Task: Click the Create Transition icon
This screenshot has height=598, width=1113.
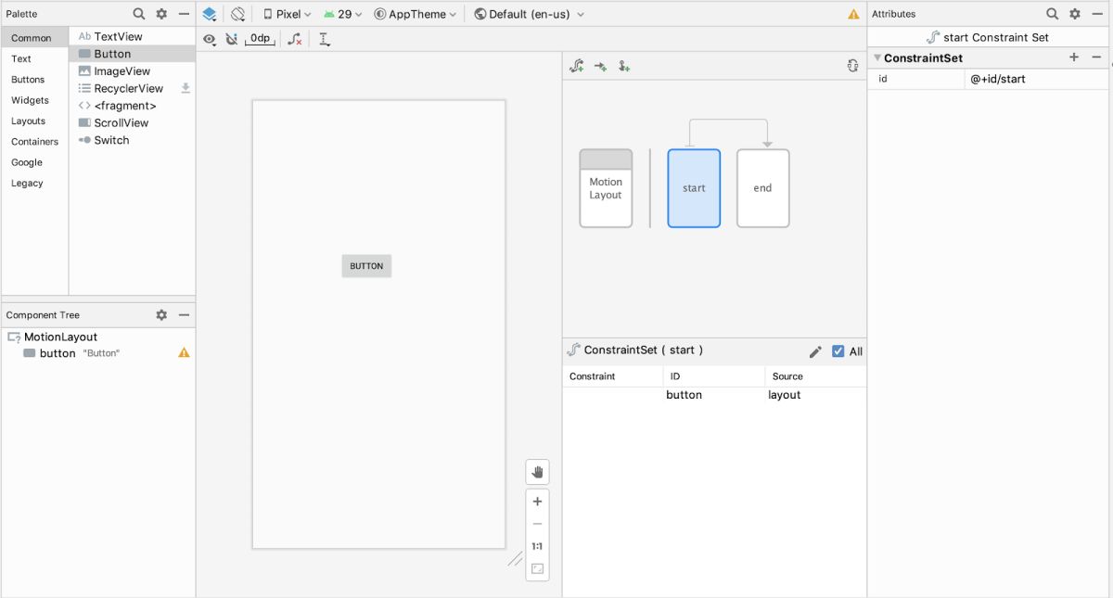Action: point(600,66)
